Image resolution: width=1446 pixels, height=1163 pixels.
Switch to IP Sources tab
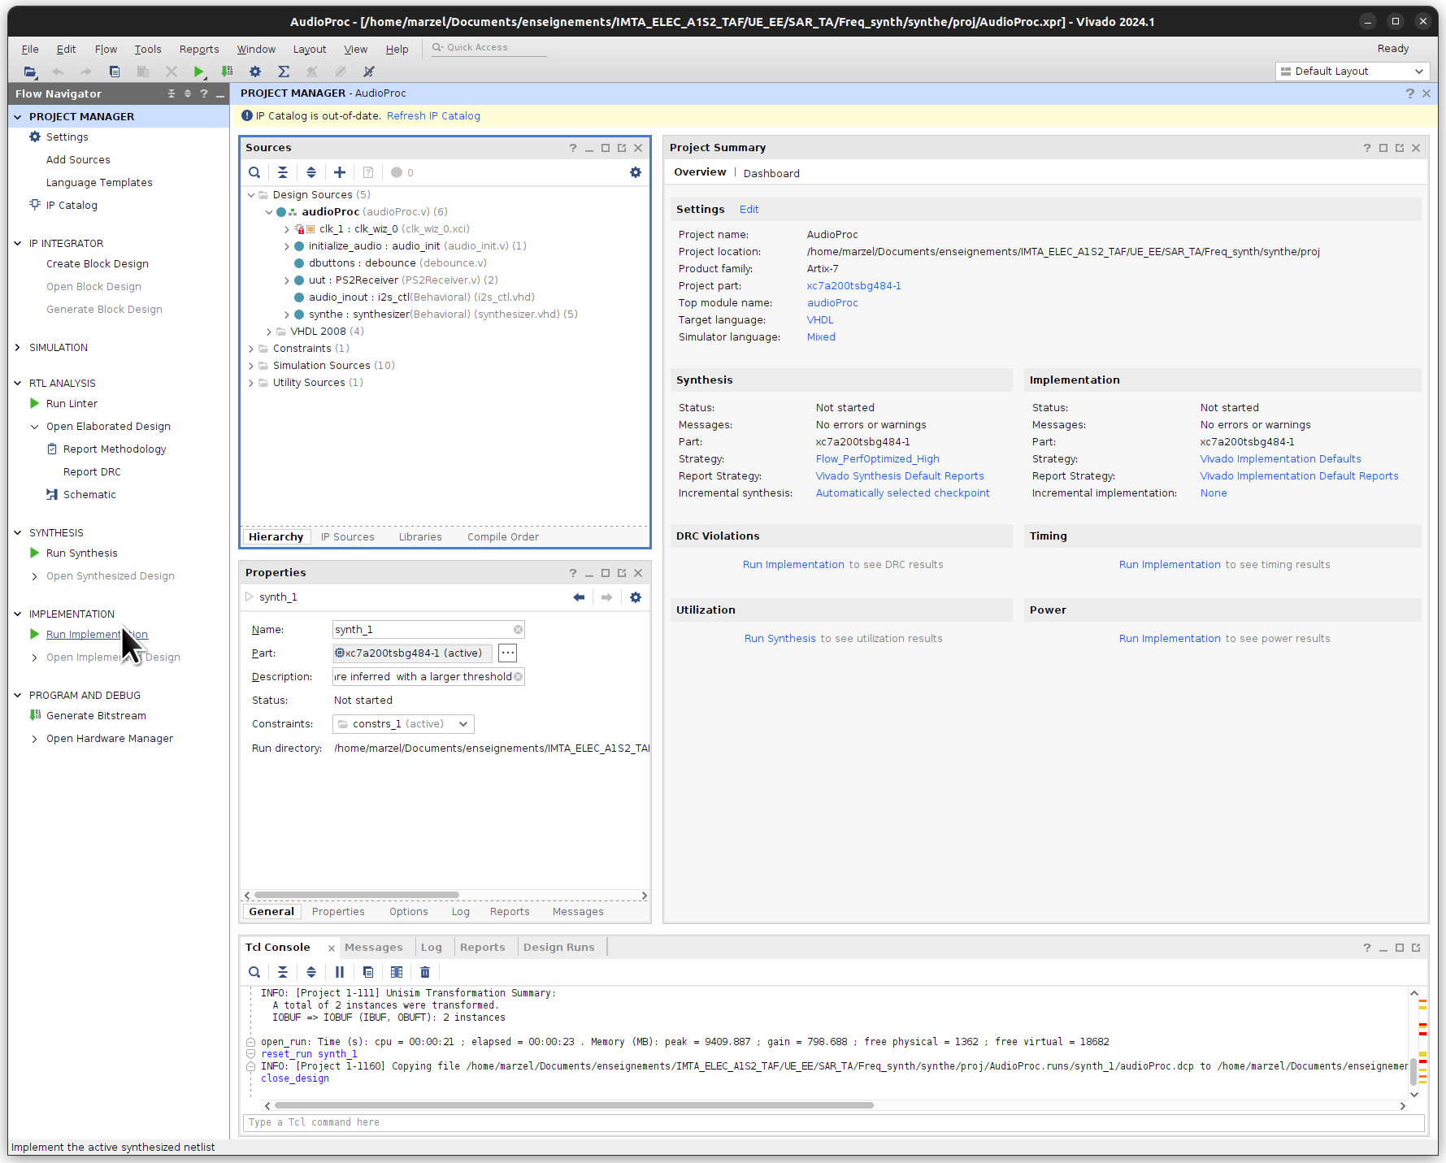(348, 537)
